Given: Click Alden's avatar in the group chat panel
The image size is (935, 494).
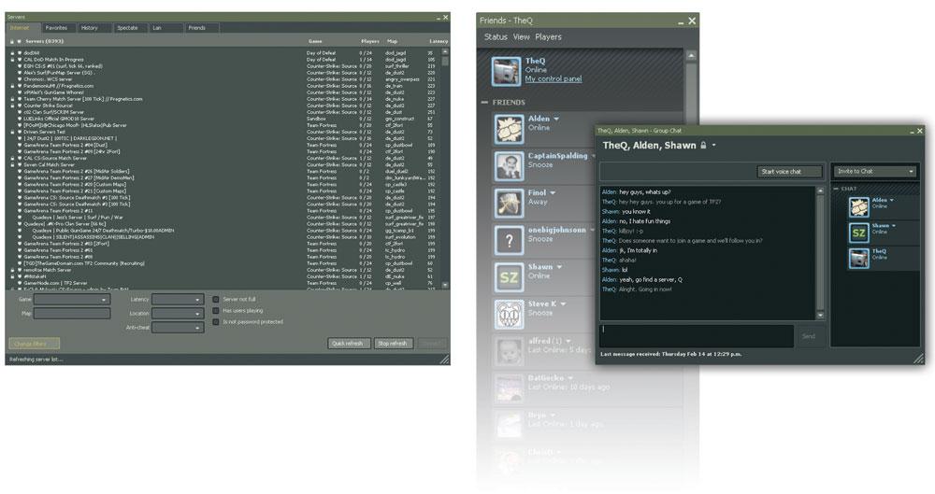Looking at the screenshot, I should coord(858,206).
